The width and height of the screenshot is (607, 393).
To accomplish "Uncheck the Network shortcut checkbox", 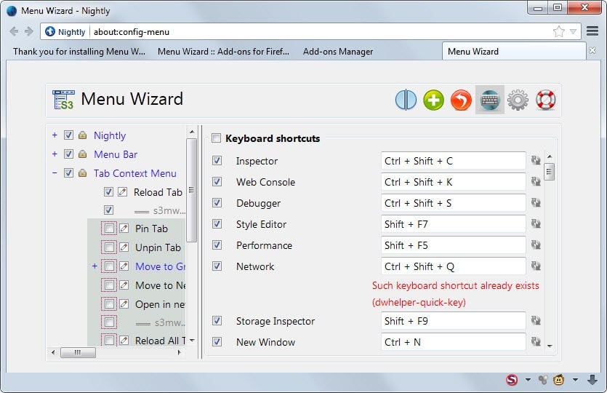I will tap(217, 266).
